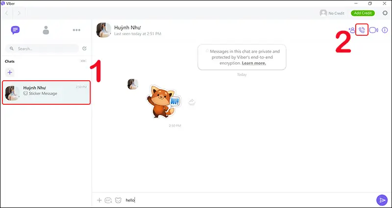Send the typed message
The width and height of the screenshot is (392, 208).
[x=382, y=200]
